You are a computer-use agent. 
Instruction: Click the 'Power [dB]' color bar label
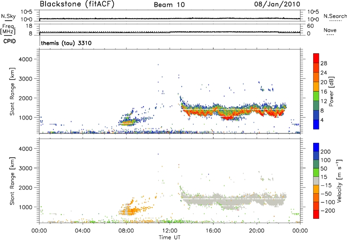331,91
